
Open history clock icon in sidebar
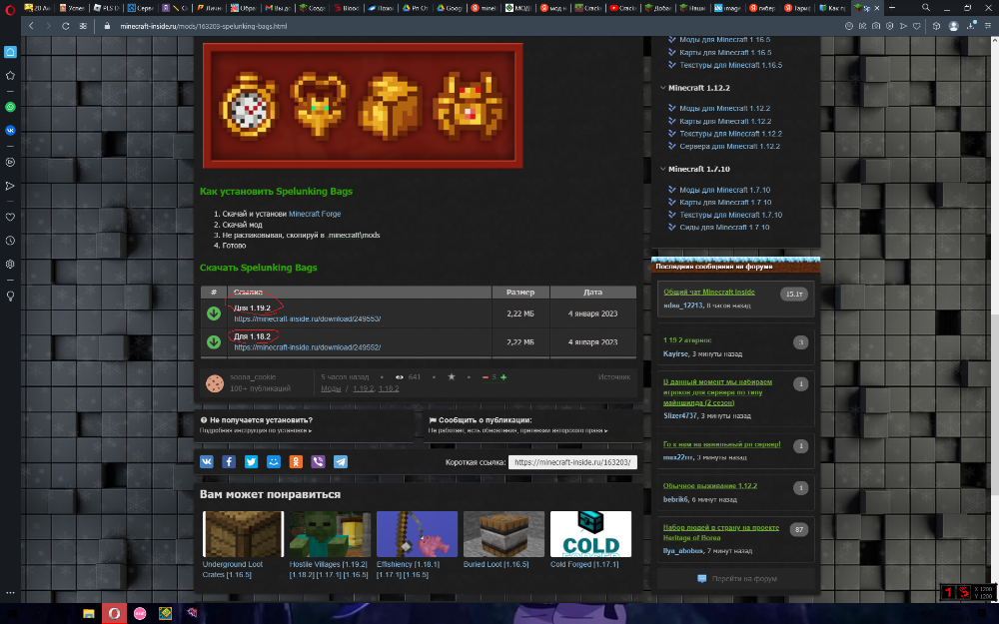click(x=10, y=241)
